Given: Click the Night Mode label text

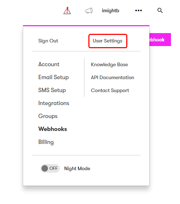Looking at the screenshot, I should 77,168.
